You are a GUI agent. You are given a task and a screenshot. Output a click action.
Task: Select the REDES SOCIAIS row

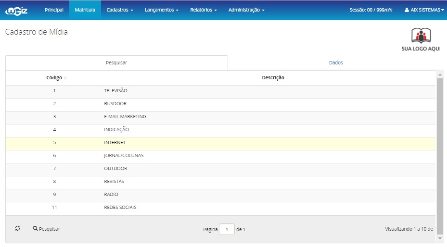[x=120, y=208]
